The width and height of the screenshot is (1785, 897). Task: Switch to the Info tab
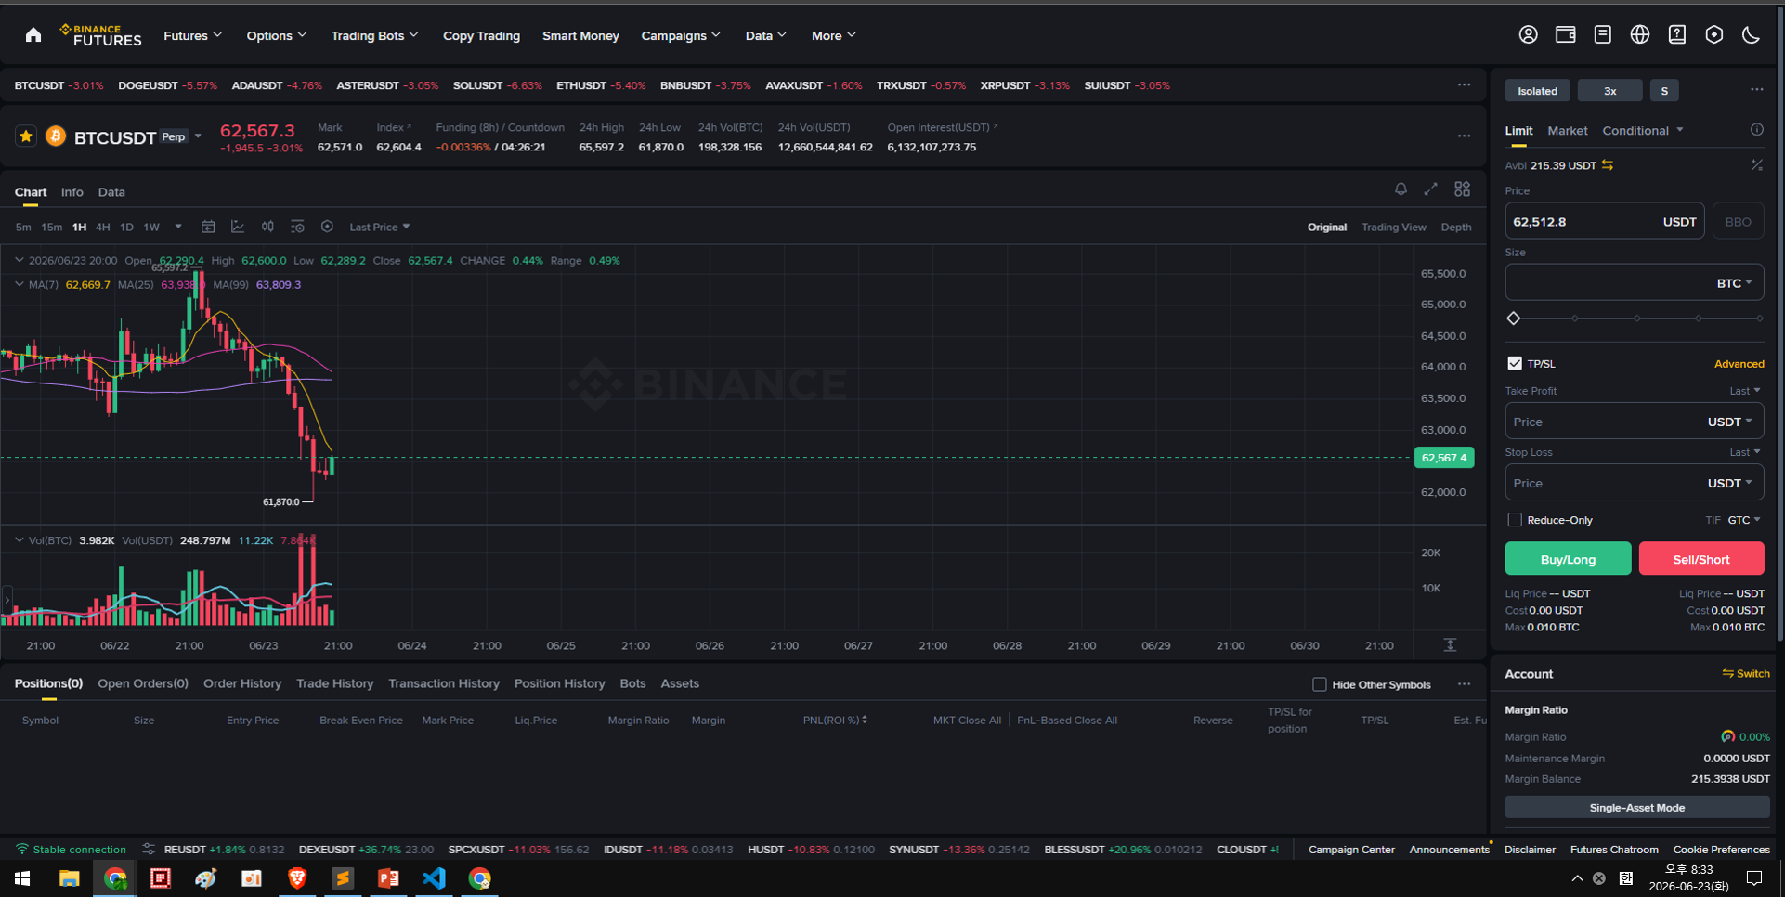pos(72,192)
